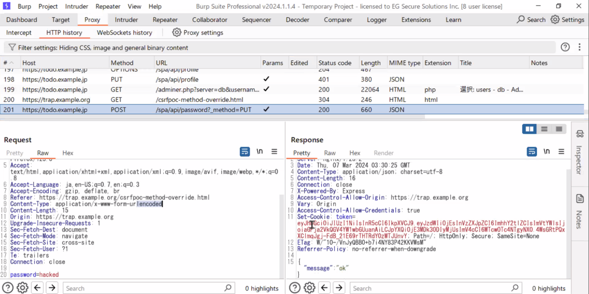The width and height of the screenshot is (589, 294).
Task: Go to next Response search match arrow
Action: [x=339, y=288]
